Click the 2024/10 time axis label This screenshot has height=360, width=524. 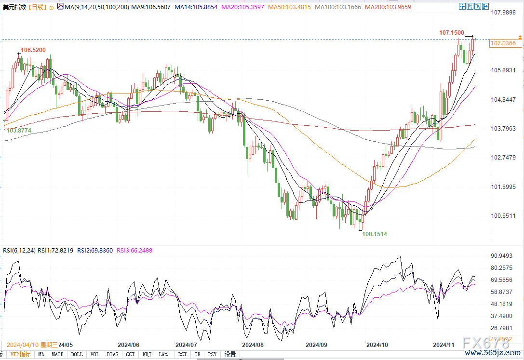(377, 345)
